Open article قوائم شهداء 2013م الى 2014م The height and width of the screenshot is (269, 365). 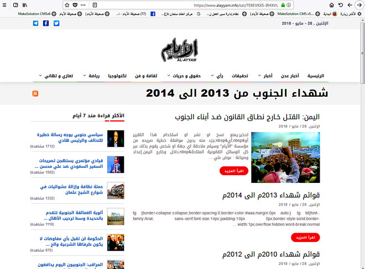point(271,196)
